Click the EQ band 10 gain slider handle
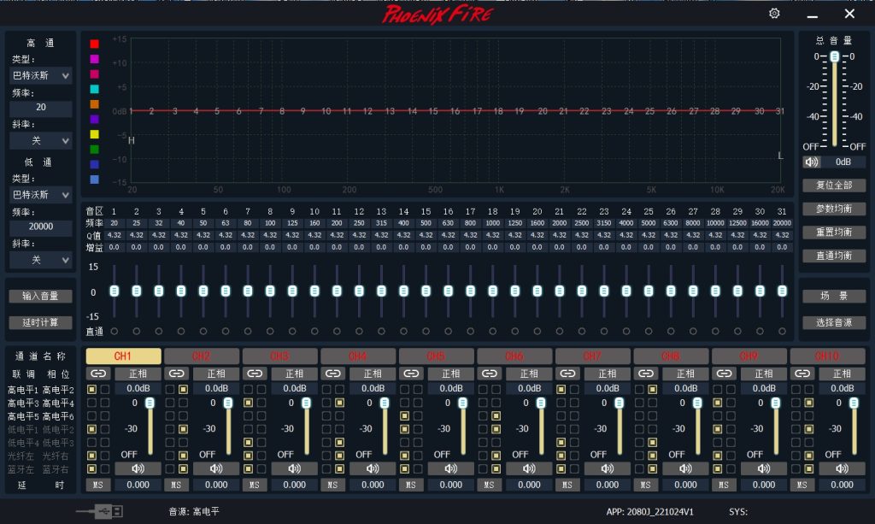This screenshot has width=875, height=524. tap(314, 291)
